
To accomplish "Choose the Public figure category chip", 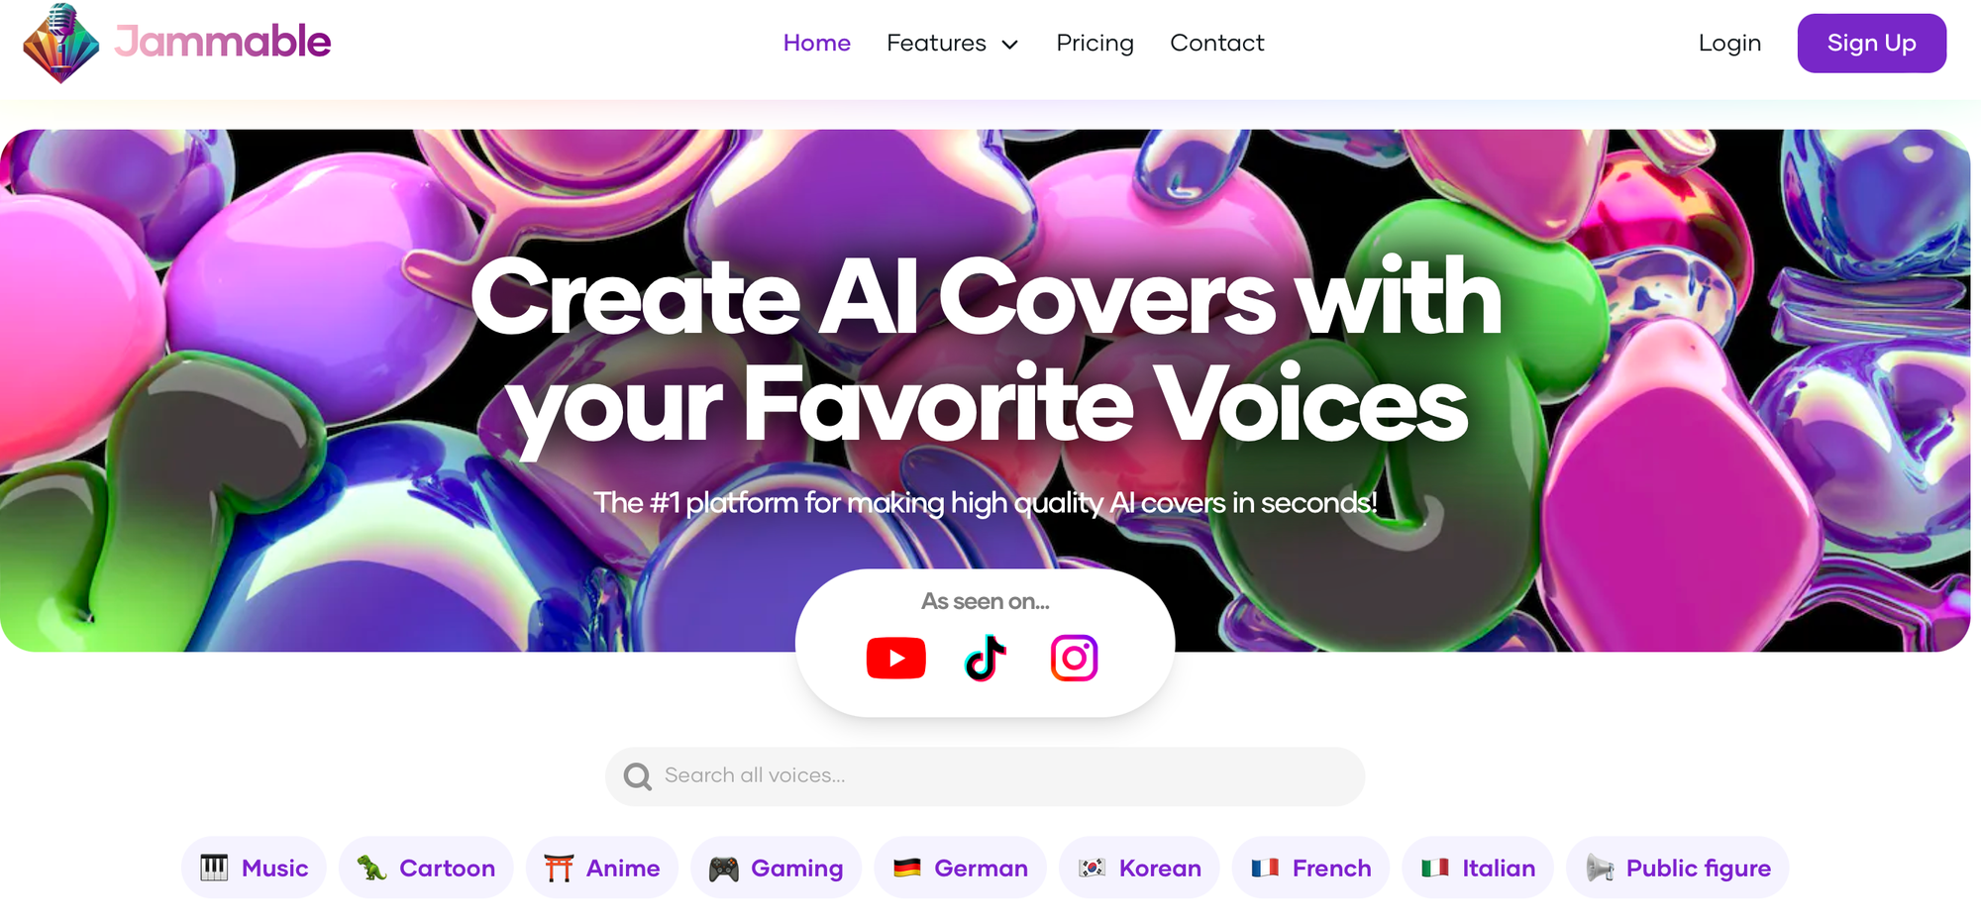I will [x=1677, y=868].
